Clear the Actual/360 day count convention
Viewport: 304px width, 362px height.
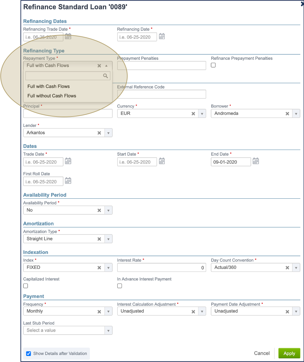coord(287,267)
